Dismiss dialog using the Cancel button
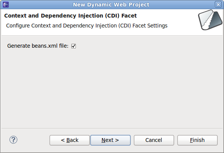The image size is (224, 153). tap(154, 140)
